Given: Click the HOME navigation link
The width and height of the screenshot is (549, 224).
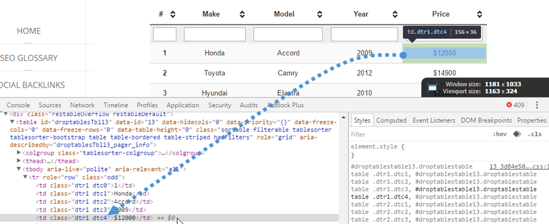Looking at the screenshot, I should click(29, 31).
